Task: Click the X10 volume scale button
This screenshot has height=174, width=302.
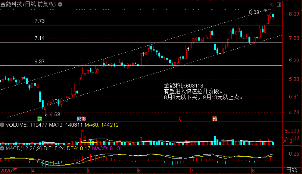Action: coord(288,141)
